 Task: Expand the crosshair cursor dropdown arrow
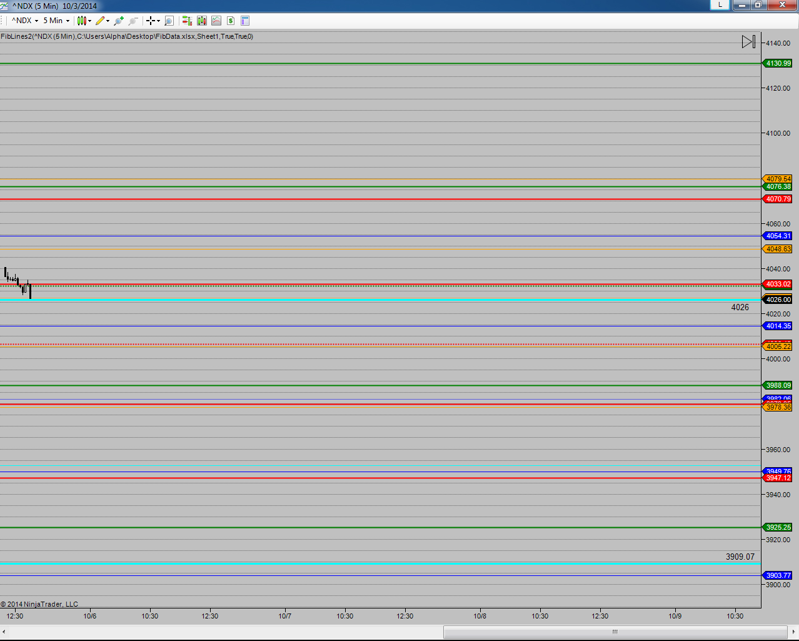click(x=158, y=21)
